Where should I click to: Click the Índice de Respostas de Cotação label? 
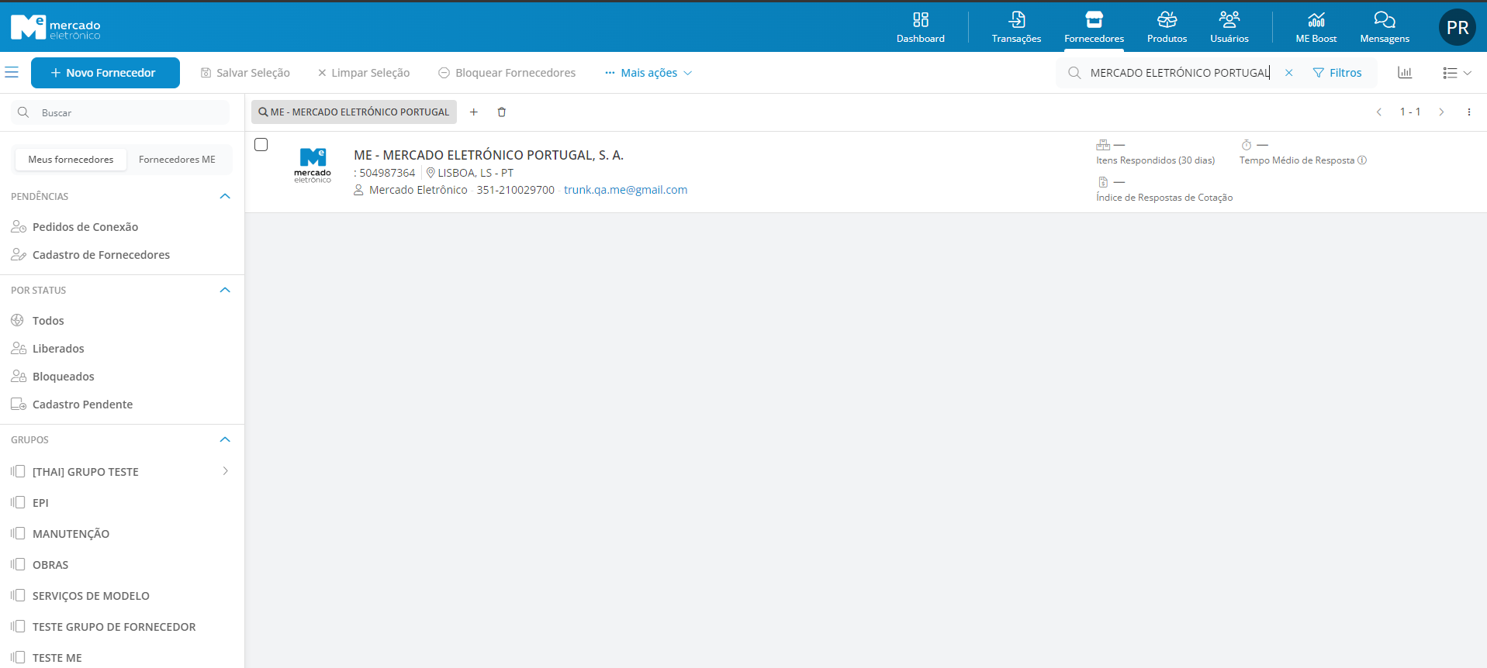point(1164,198)
